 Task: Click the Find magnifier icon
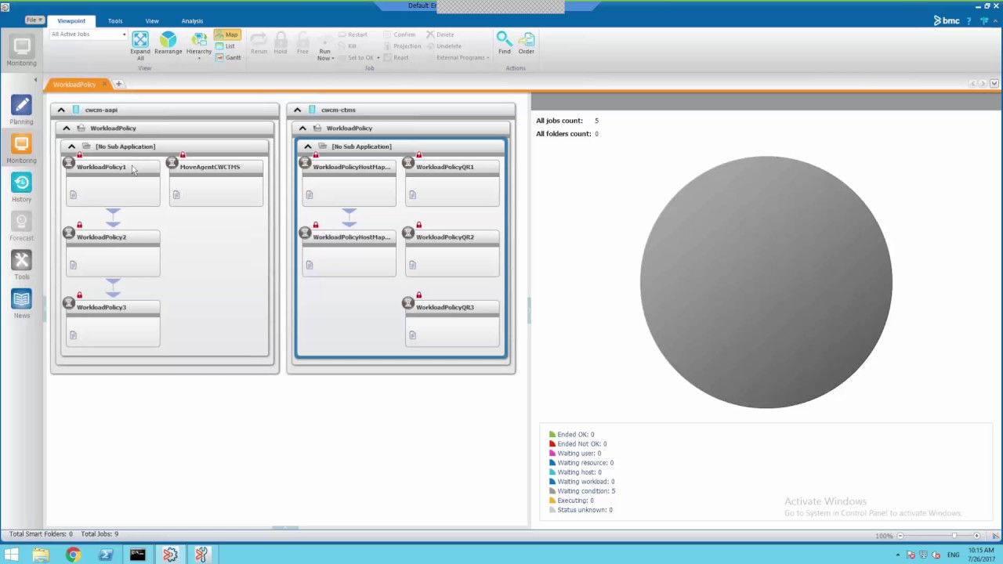(x=504, y=39)
